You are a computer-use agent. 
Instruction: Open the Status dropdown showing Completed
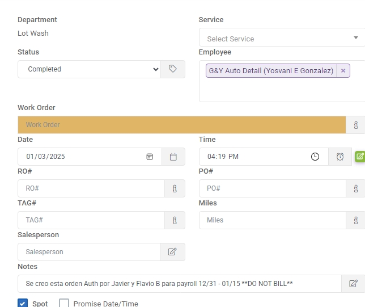[x=89, y=69]
